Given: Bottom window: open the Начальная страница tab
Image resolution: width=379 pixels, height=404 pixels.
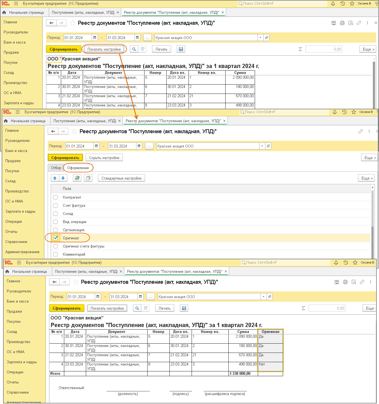Looking at the screenshot, I should coord(26,272).
